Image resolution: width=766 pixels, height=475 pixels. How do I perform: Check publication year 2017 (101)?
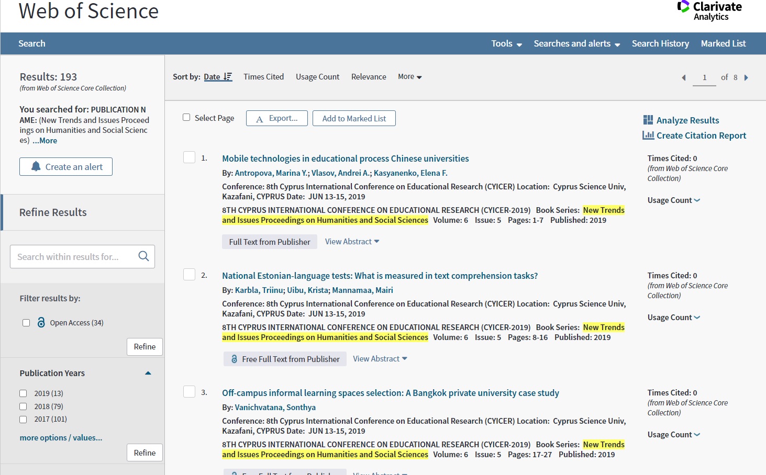pos(23,419)
